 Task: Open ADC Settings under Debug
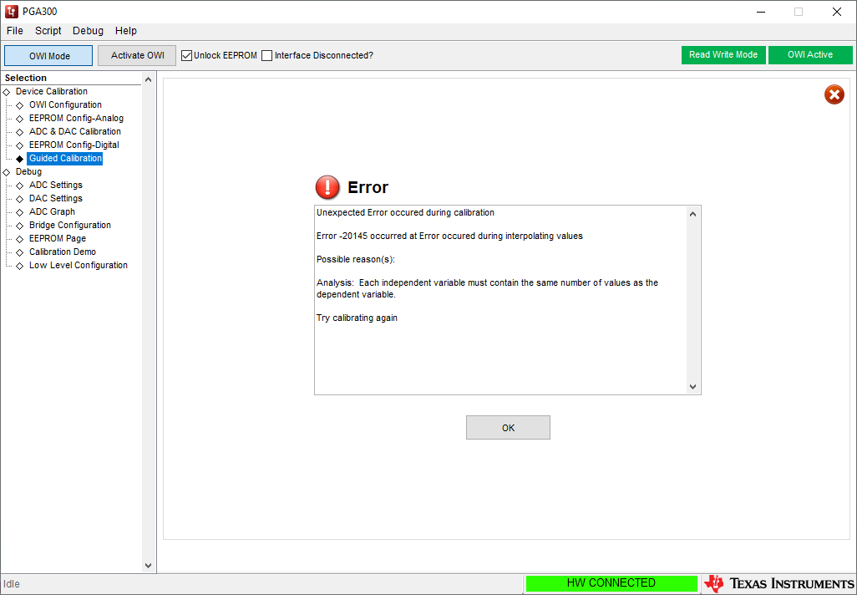tap(56, 185)
